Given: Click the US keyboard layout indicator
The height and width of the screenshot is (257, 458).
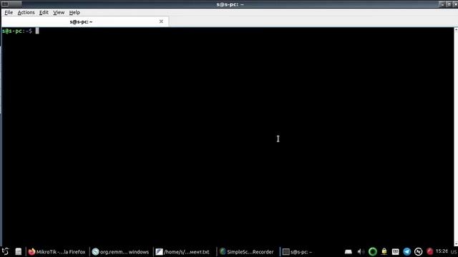Looking at the screenshot, I should click(x=453, y=252).
